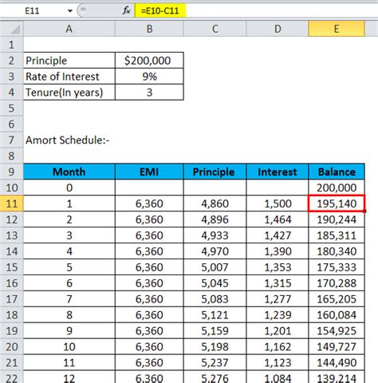Open the Name Box dropdown arrow

[x=70, y=11]
